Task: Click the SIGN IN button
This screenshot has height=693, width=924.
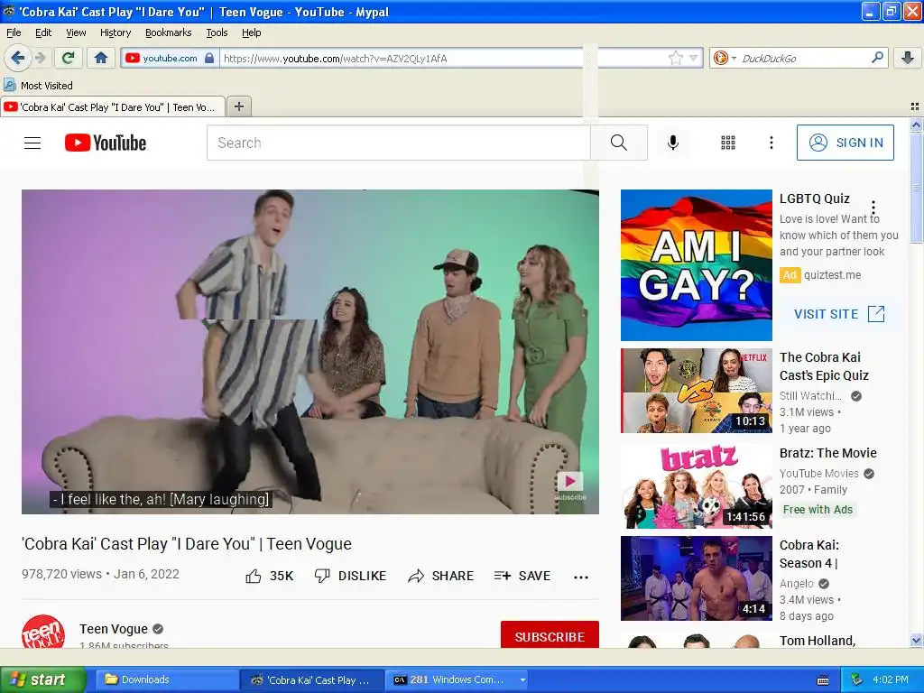Action: pos(845,143)
